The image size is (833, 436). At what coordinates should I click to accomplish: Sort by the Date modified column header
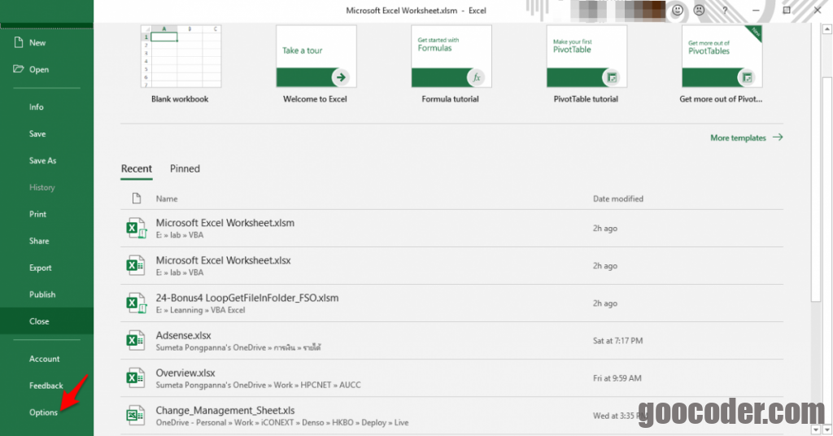(x=618, y=198)
